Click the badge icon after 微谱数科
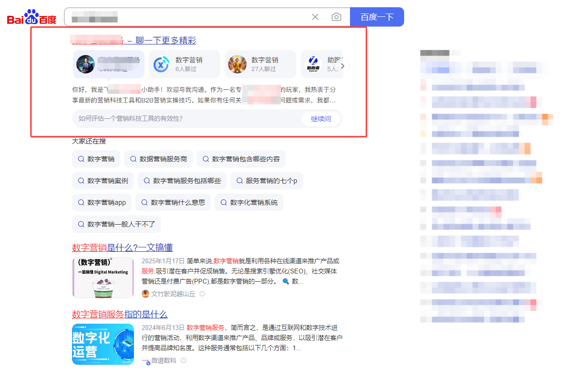568x372 pixels. click(184, 360)
